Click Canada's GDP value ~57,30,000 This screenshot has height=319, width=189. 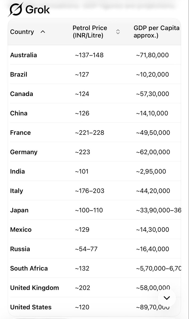click(153, 94)
